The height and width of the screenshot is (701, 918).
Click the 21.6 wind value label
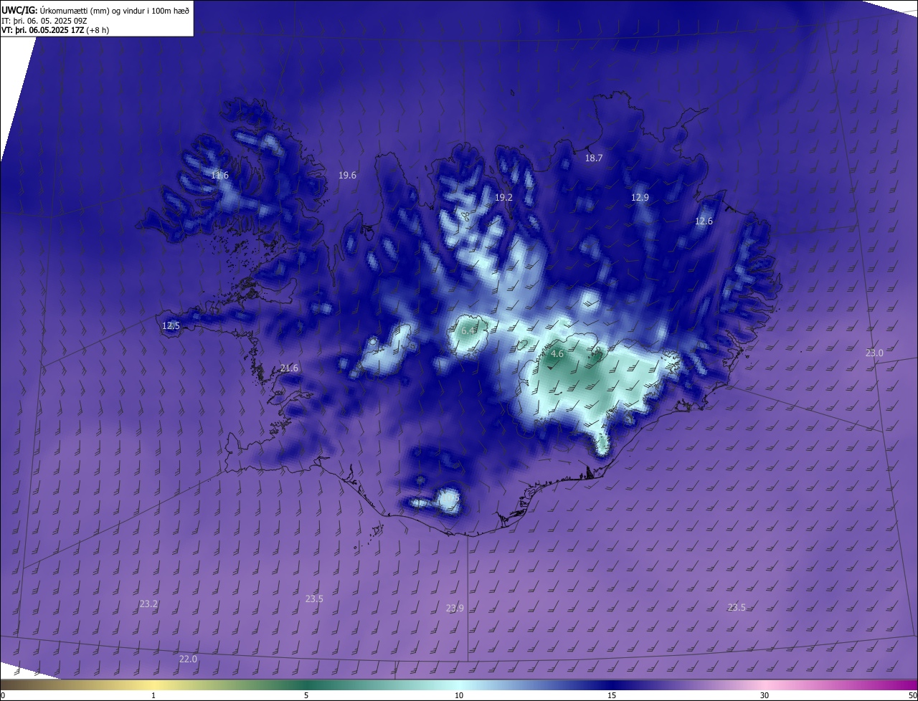[x=289, y=368]
